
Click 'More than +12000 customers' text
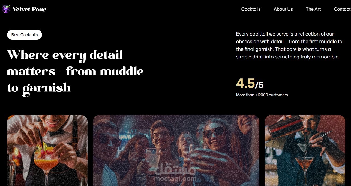click(x=262, y=95)
